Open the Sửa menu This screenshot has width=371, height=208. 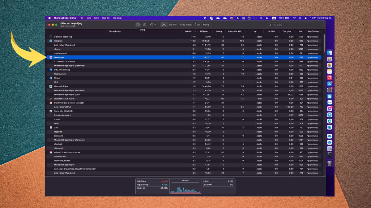click(89, 18)
